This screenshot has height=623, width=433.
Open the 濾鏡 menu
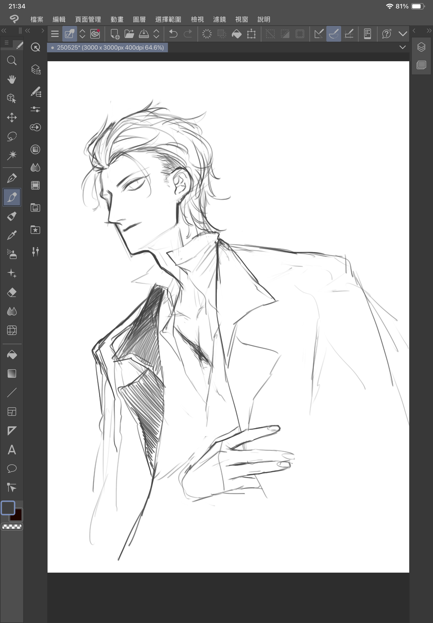219,19
